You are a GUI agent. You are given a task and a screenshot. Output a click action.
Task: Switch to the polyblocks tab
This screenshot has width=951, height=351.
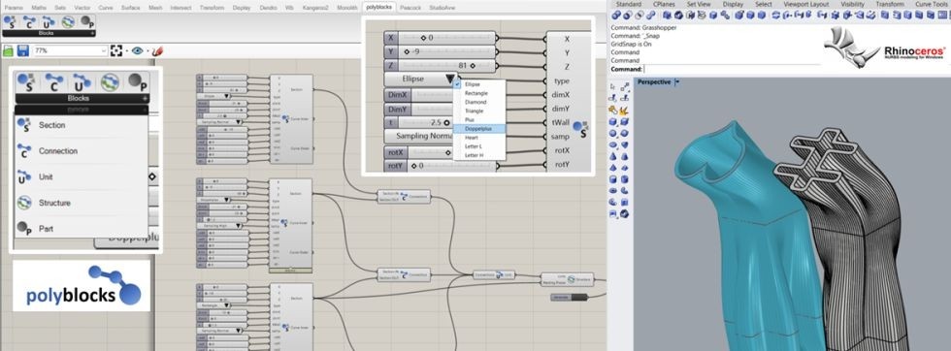379,8
